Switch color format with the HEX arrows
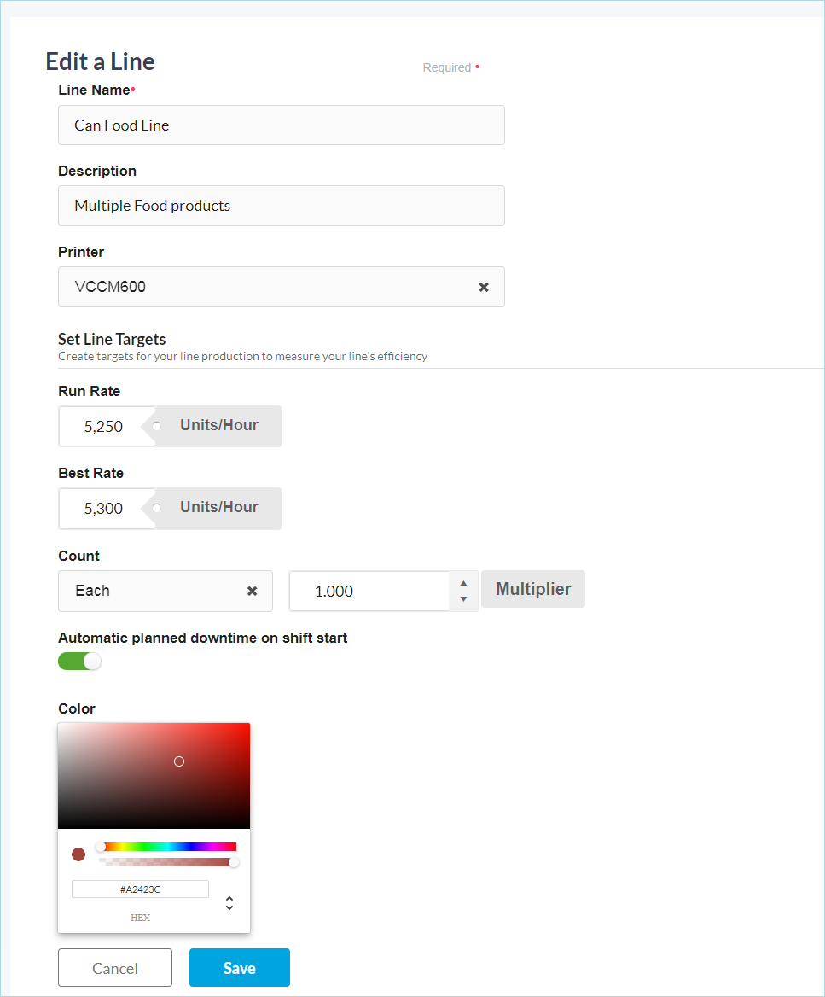Viewport: 825px width, 997px height. coord(229,903)
